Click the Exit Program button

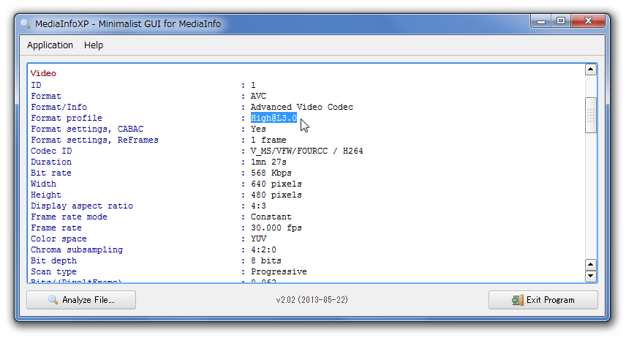pyautogui.click(x=543, y=300)
